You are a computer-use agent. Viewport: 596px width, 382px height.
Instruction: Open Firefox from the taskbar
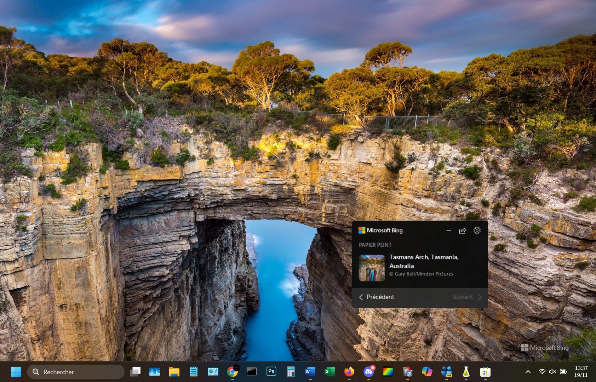click(x=349, y=372)
